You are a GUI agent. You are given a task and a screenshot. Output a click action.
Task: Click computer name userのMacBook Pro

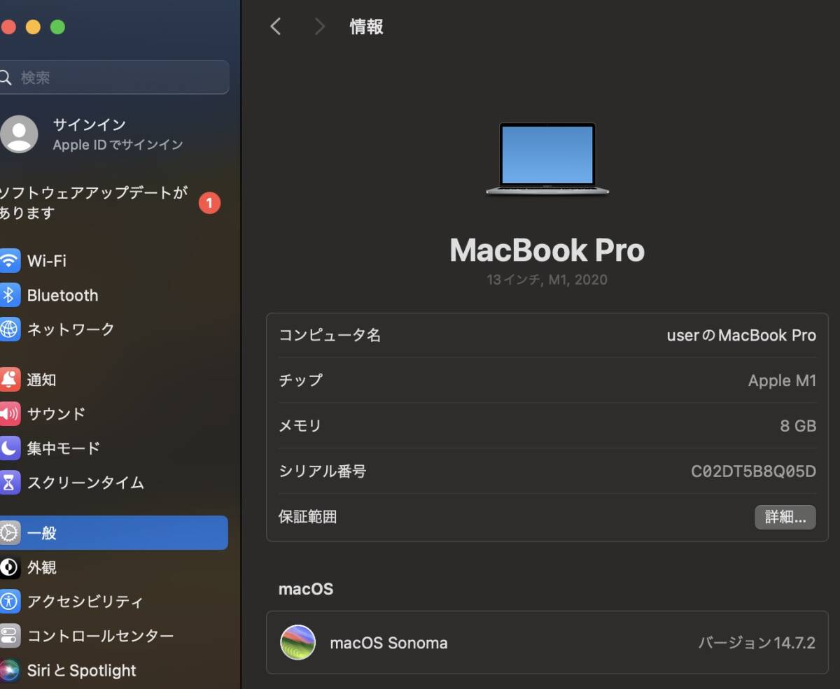[x=741, y=335]
